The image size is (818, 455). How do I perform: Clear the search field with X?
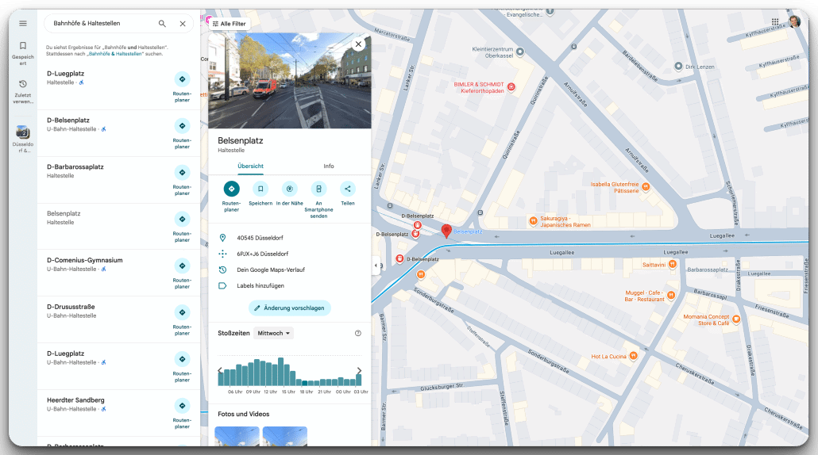click(183, 24)
